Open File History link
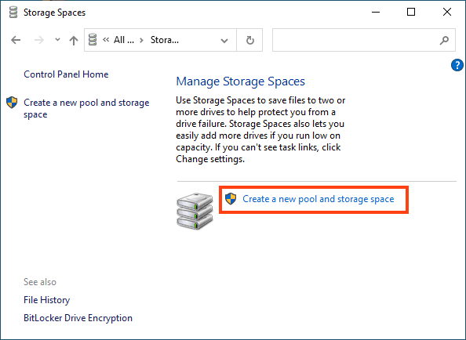 [46, 300]
